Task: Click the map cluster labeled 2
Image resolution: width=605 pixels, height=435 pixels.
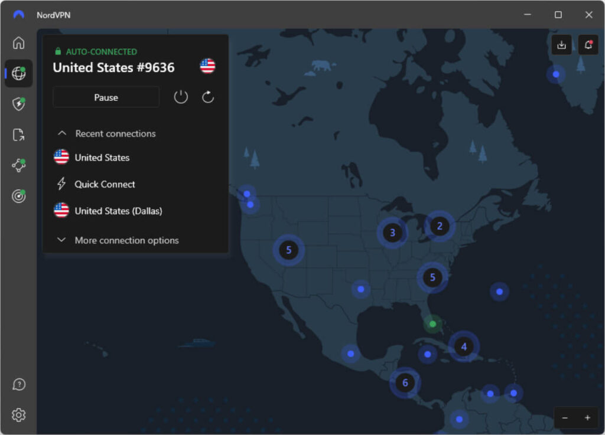Action: pos(440,226)
